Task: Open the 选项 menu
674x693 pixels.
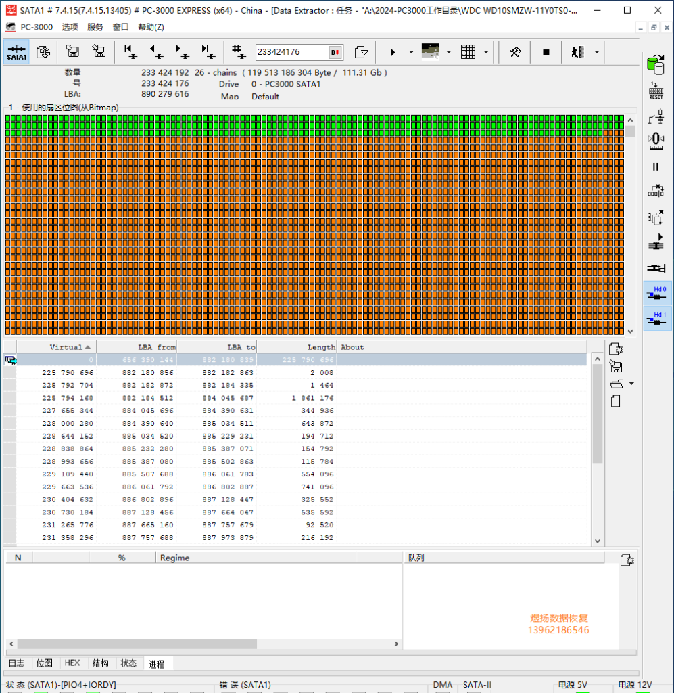Action: 70,27
